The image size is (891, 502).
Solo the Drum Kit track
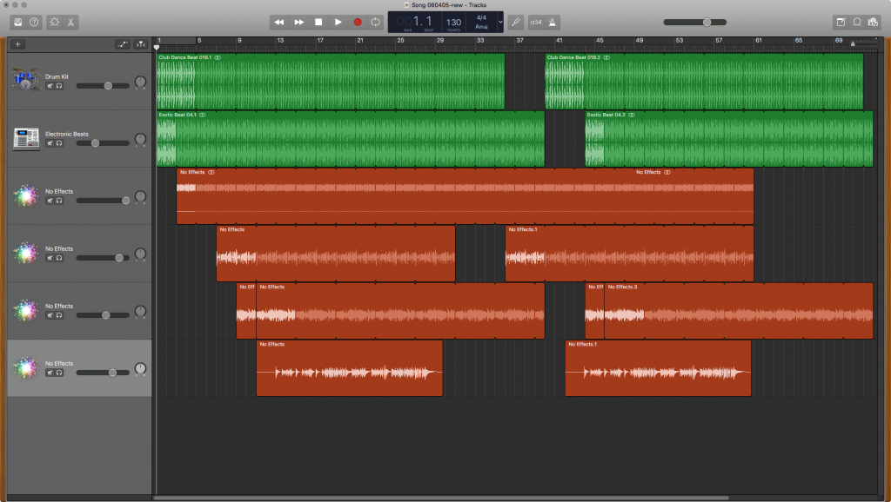[x=58, y=86]
